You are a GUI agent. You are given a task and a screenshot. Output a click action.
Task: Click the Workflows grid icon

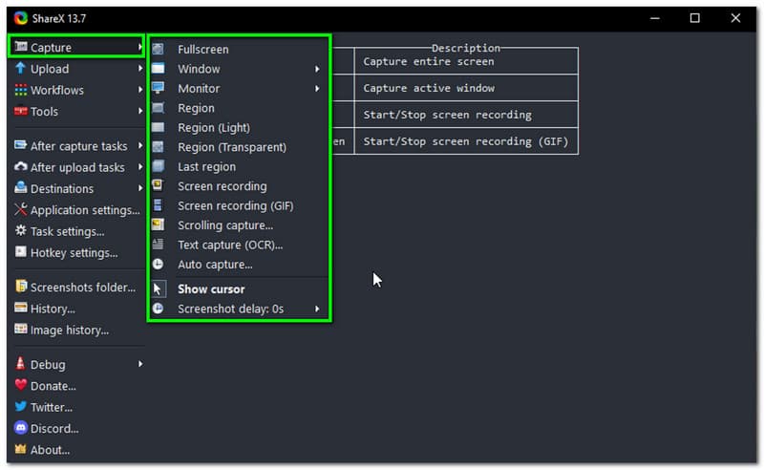(20, 90)
